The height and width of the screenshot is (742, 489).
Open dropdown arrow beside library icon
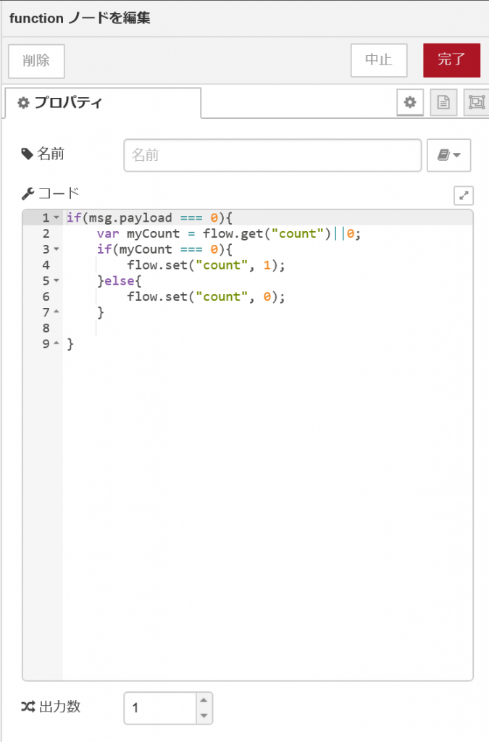[458, 155]
